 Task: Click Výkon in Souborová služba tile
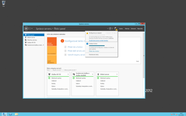click(78, 83)
